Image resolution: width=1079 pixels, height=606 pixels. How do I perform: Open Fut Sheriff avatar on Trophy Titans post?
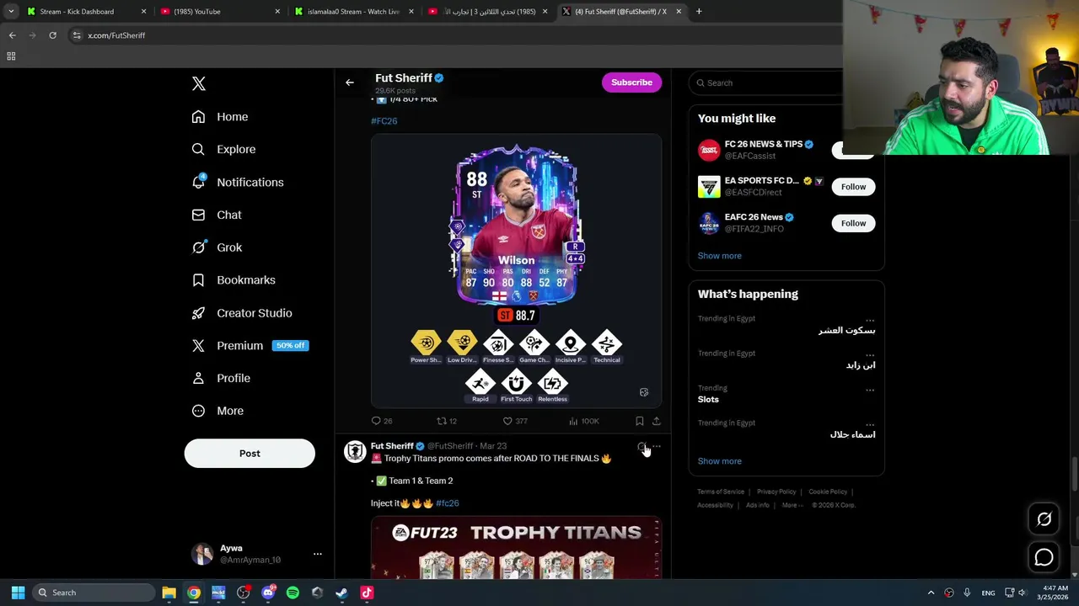pos(355,451)
